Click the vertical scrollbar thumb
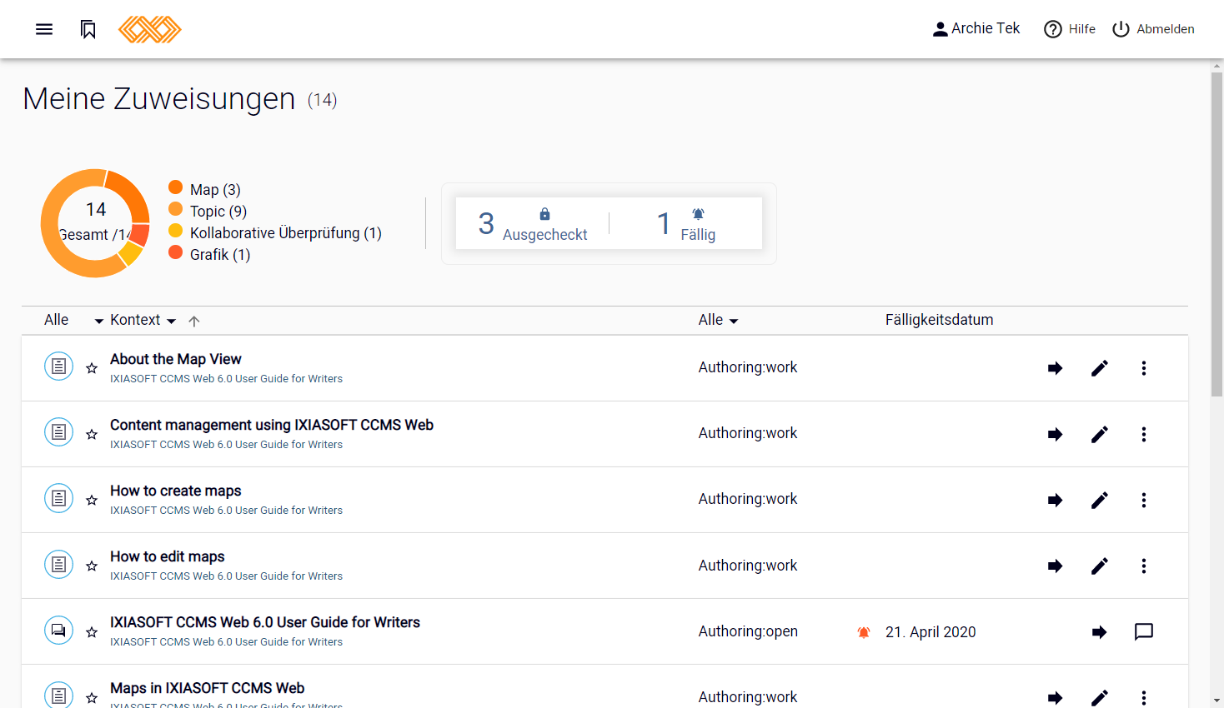 point(1216,233)
